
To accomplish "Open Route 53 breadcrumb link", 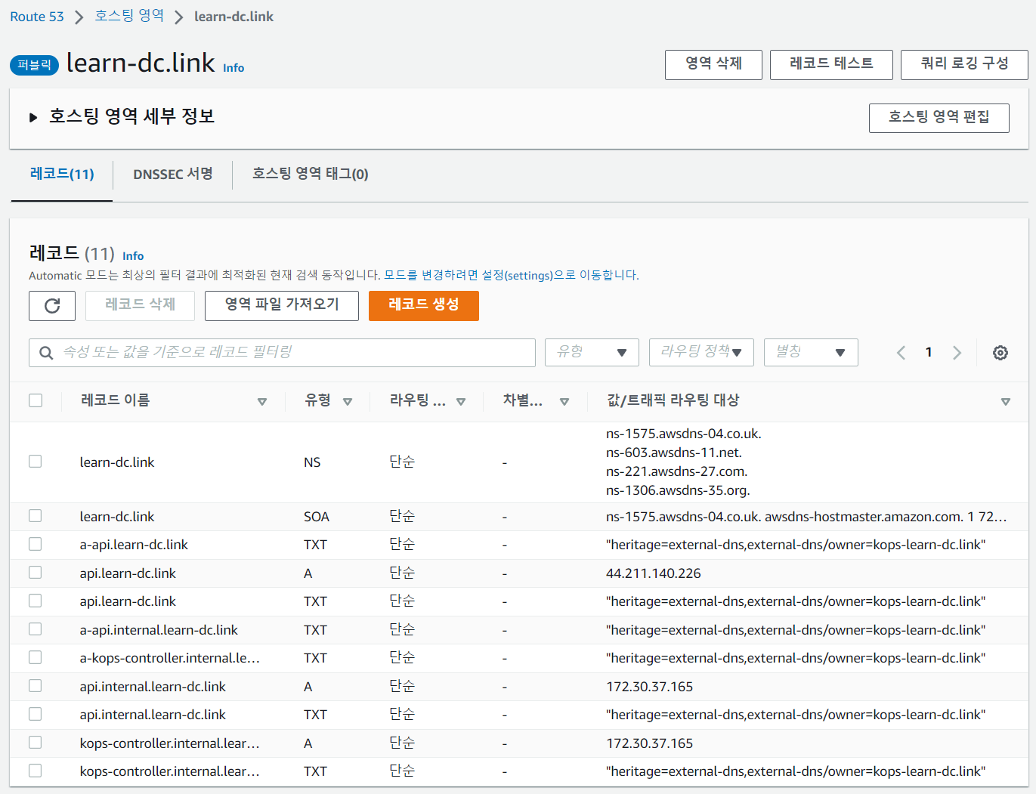I will [37, 17].
